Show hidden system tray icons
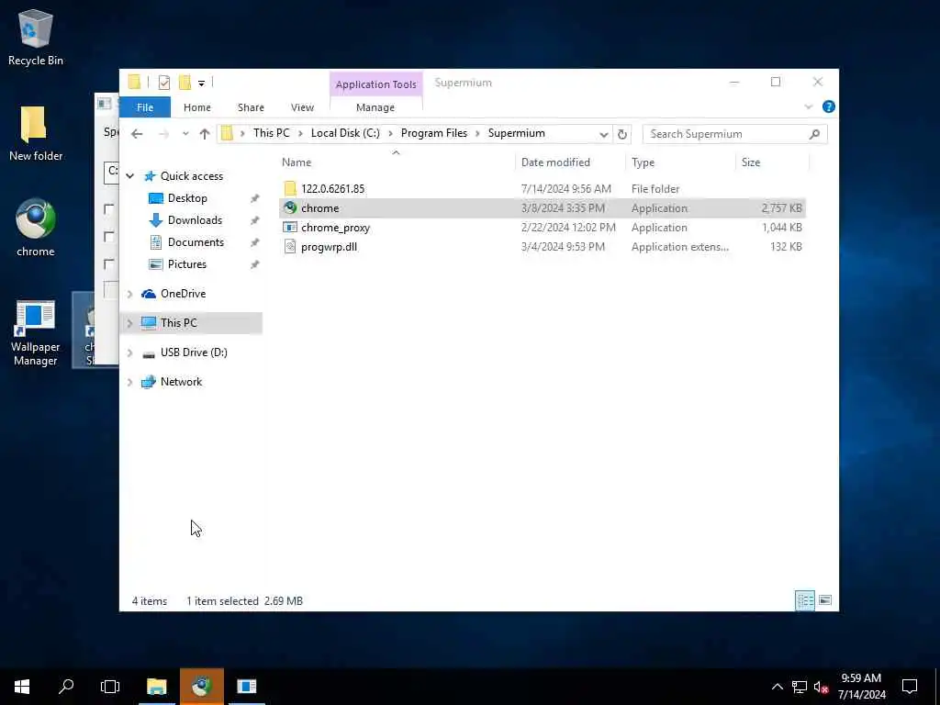The image size is (940, 705). click(777, 687)
